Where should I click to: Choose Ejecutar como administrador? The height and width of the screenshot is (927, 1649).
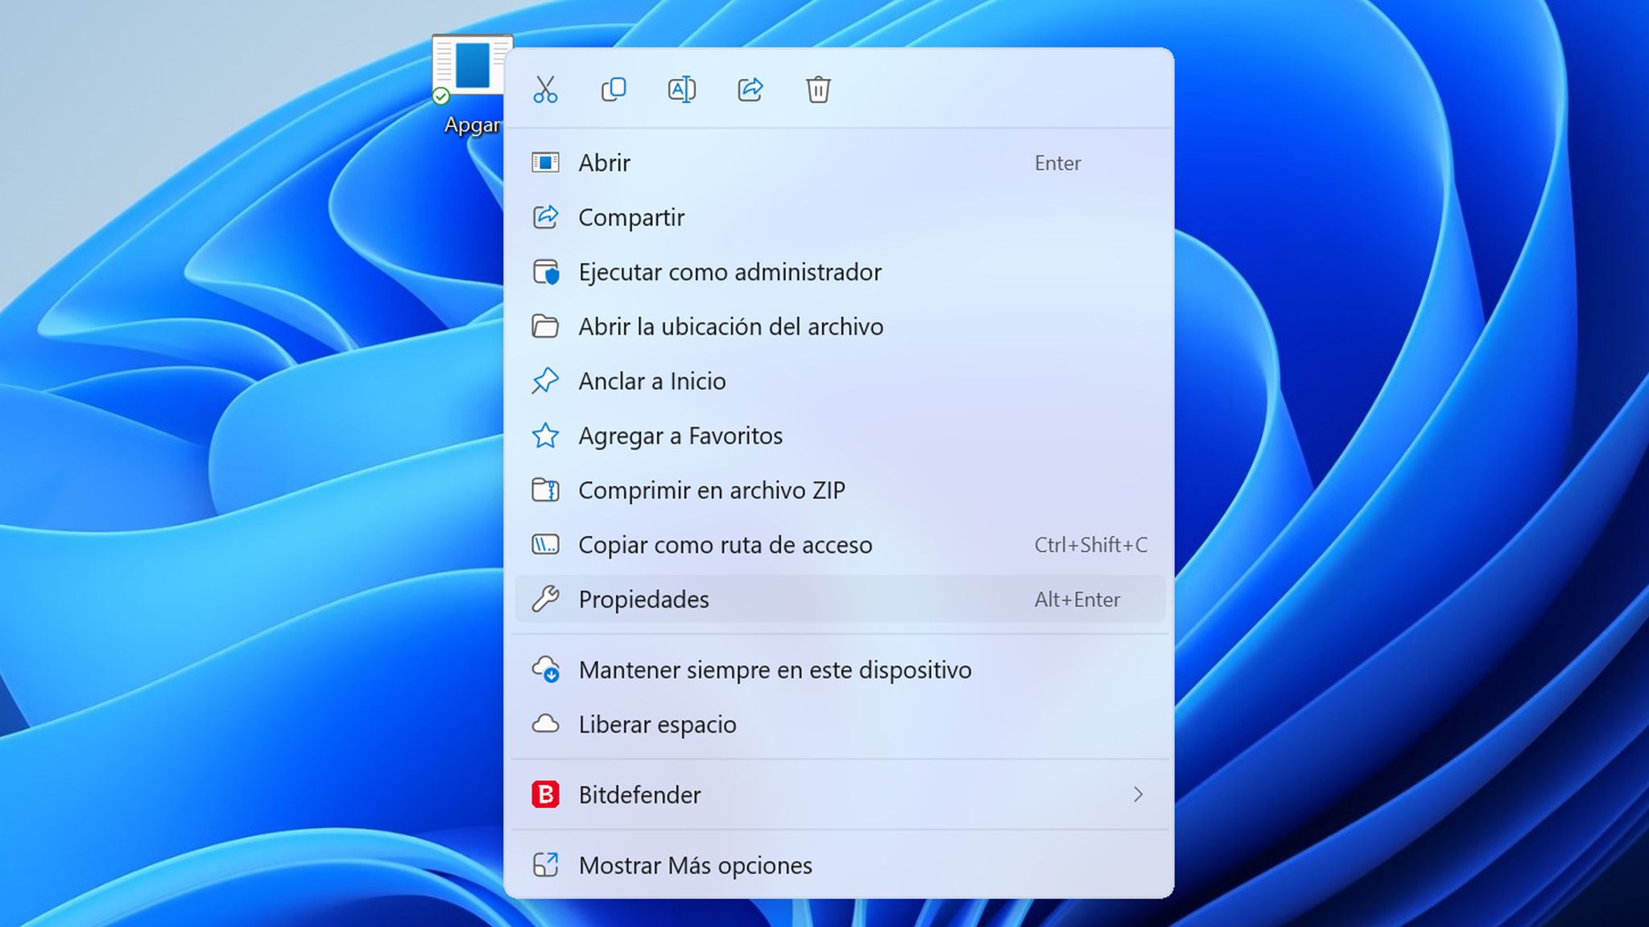click(729, 272)
